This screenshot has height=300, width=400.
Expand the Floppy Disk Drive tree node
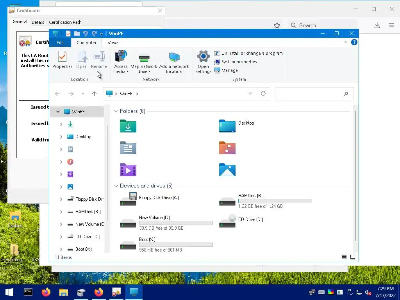tap(61, 199)
